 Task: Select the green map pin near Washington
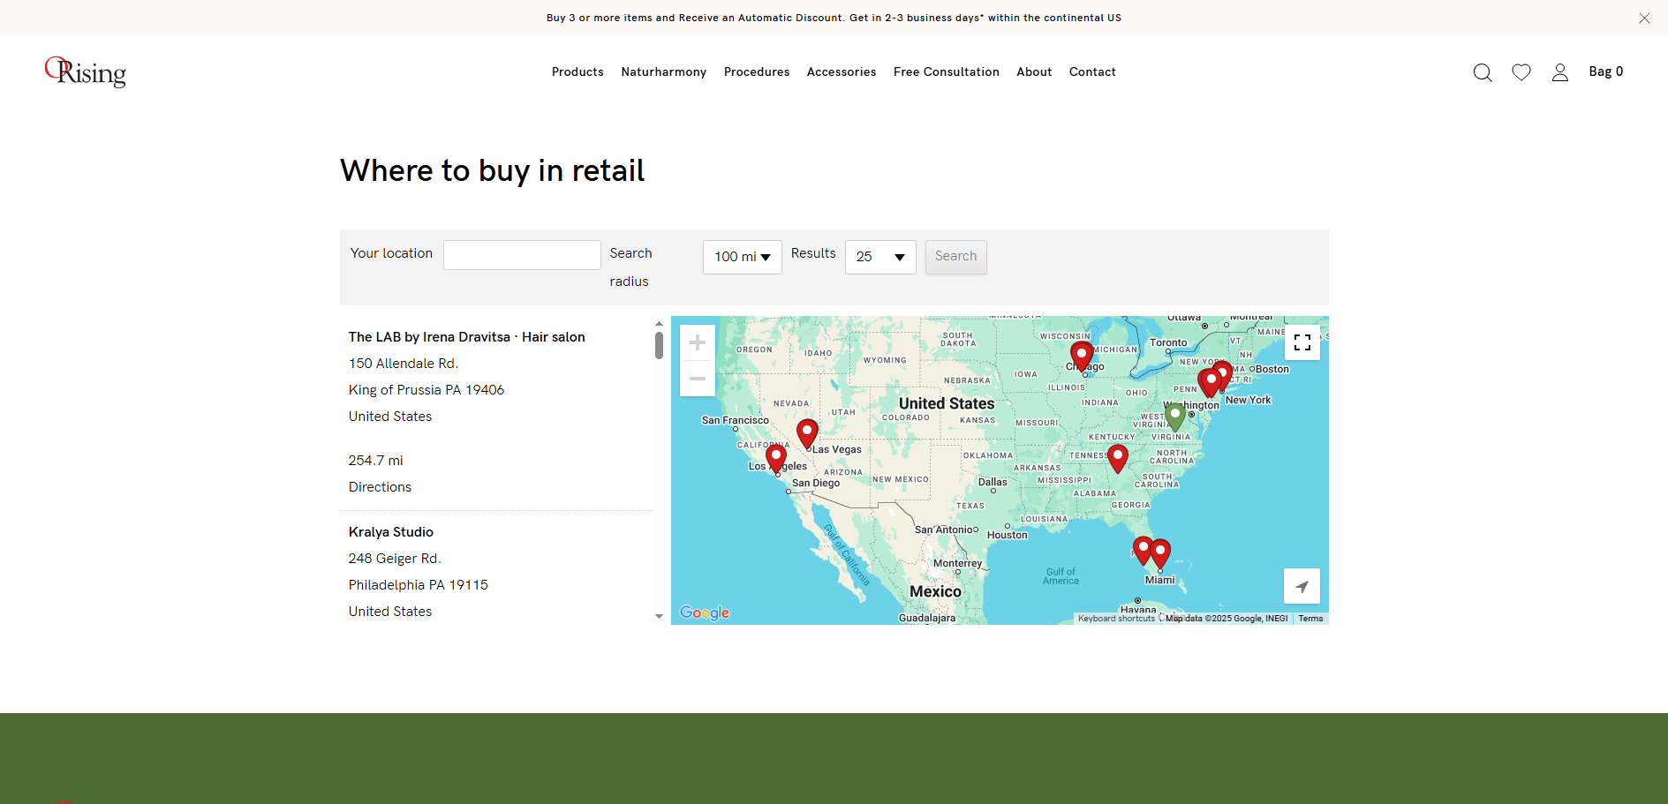pos(1174,416)
